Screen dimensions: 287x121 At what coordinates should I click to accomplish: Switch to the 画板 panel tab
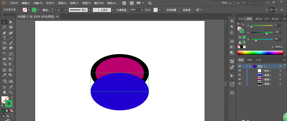pos(250,60)
